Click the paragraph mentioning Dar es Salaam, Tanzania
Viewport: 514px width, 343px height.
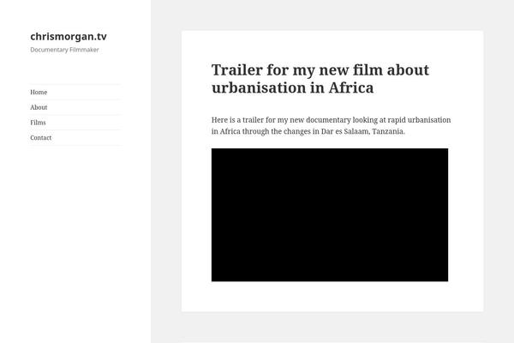pos(331,125)
